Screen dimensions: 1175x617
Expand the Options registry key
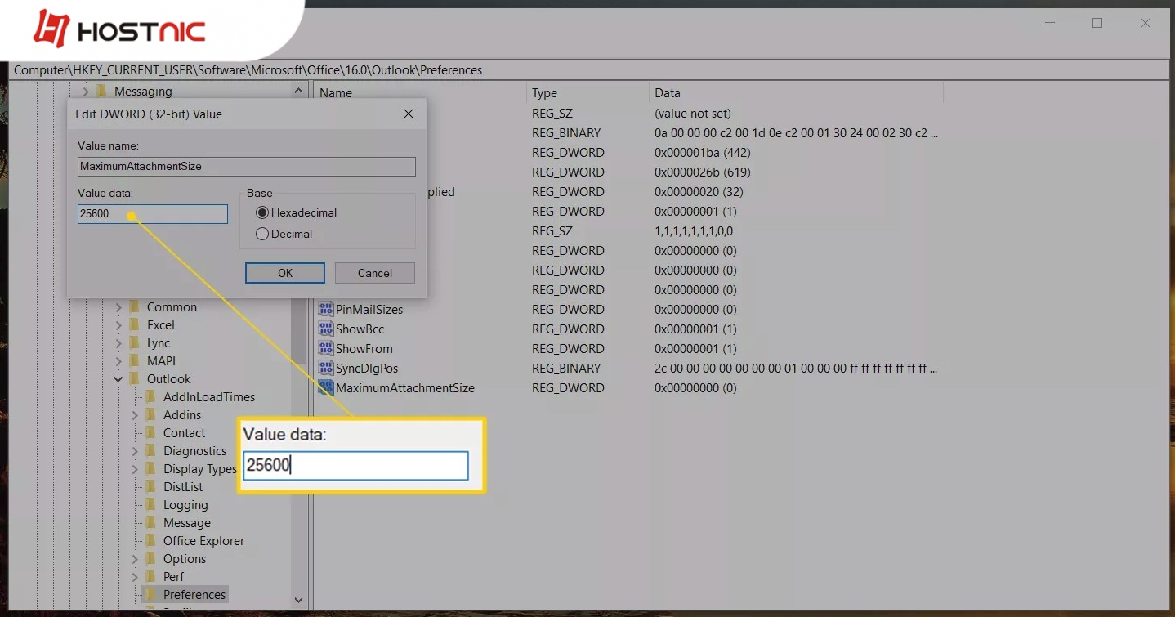(x=134, y=558)
